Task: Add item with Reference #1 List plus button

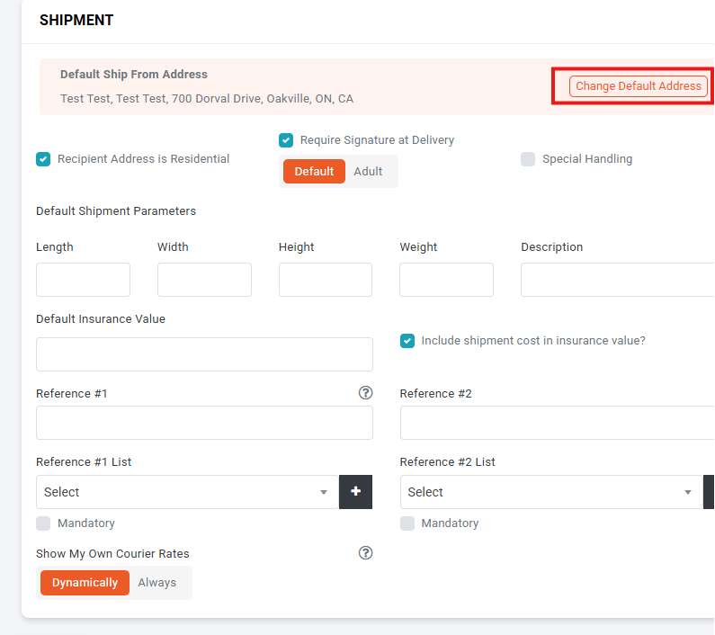Action: click(x=355, y=492)
